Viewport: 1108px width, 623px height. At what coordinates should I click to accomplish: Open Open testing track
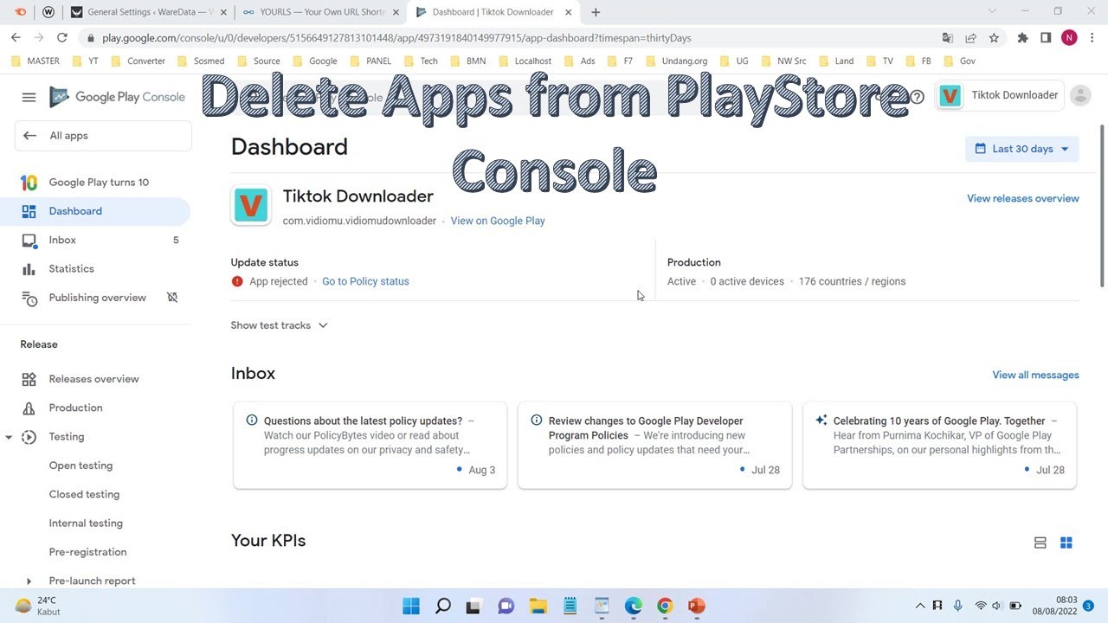(x=81, y=466)
